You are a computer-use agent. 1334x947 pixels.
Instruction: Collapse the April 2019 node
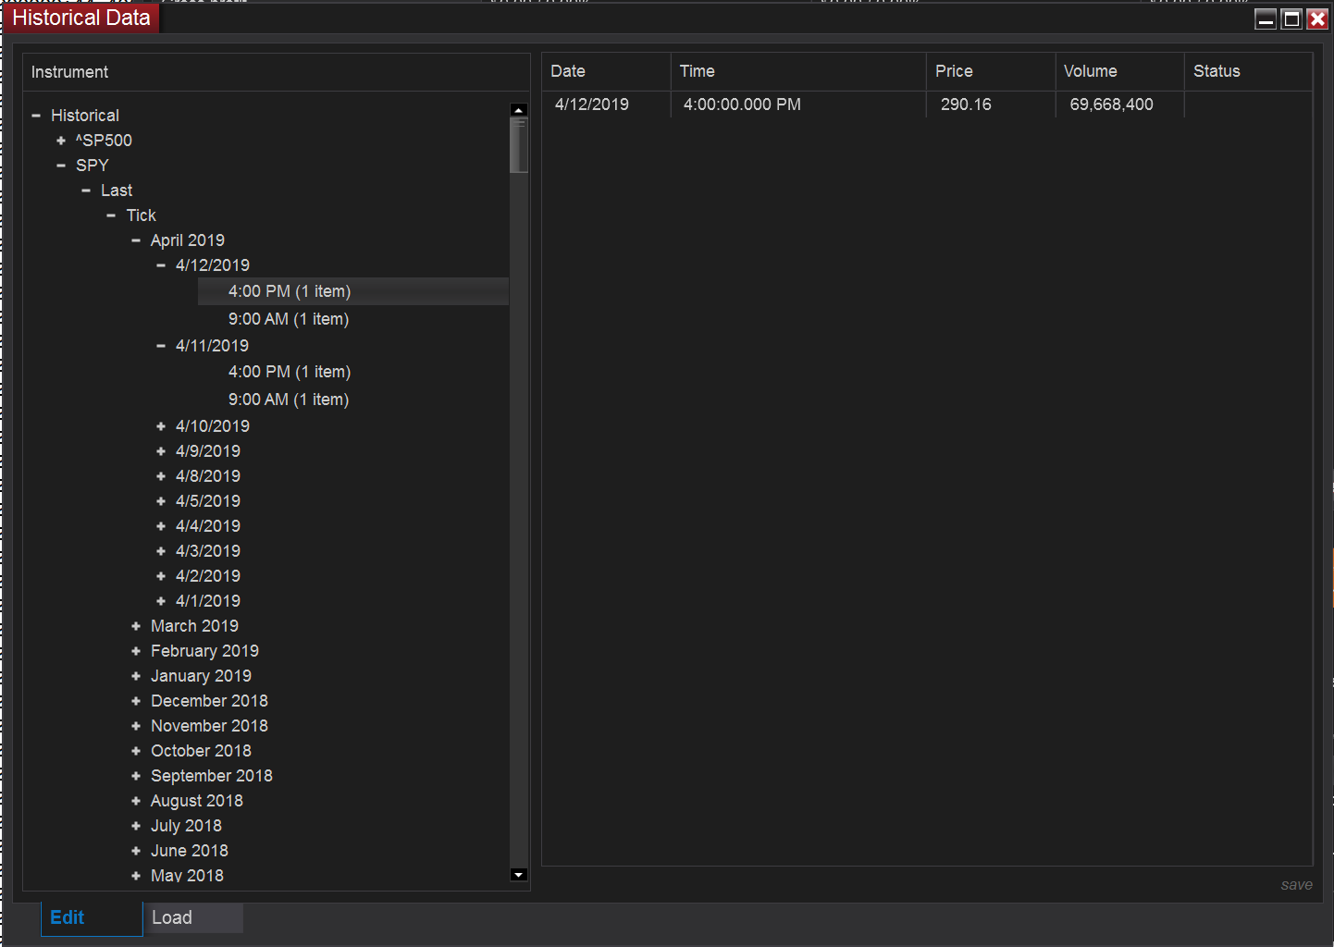136,240
